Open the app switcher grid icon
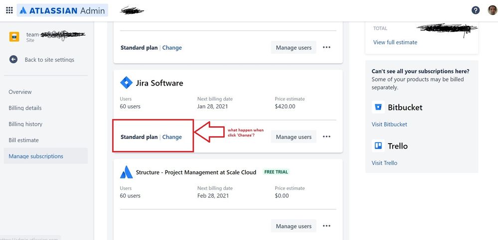498x240 pixels. point(9,10)
